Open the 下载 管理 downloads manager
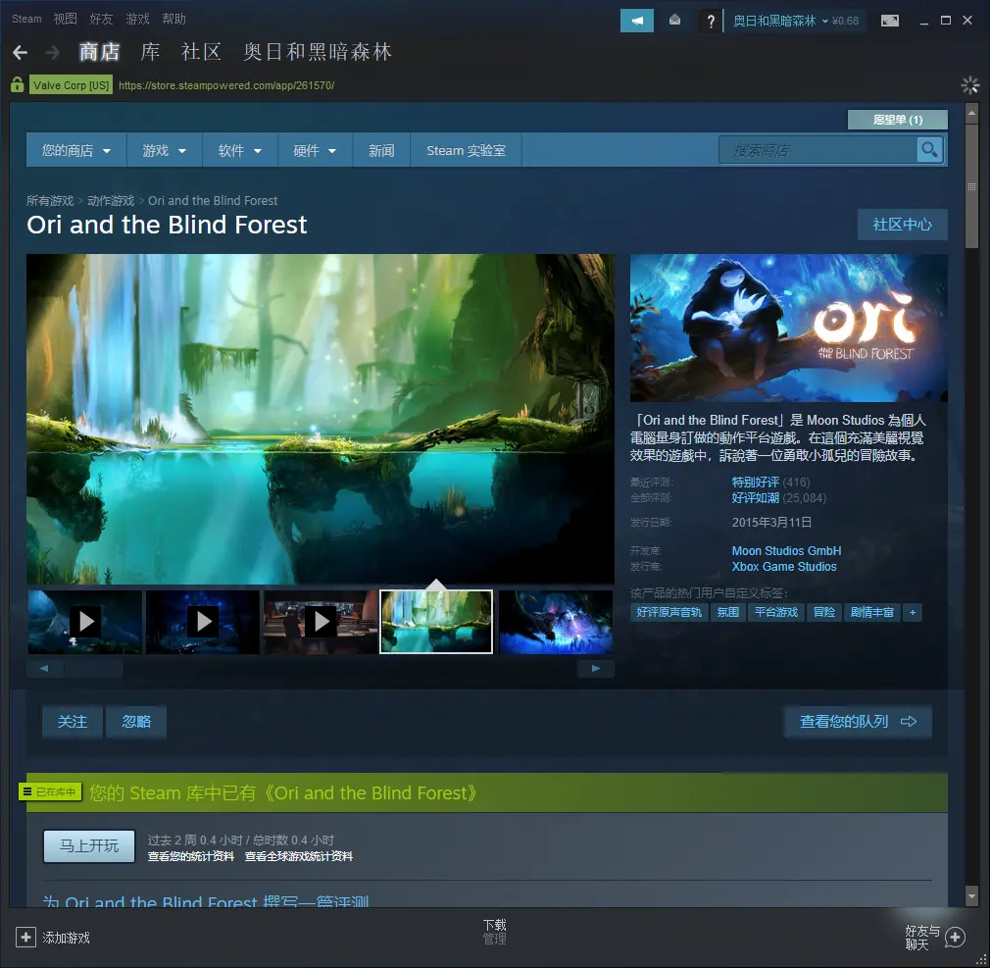The height and width of the screenshot is (968, 990). tap(494, 932)
